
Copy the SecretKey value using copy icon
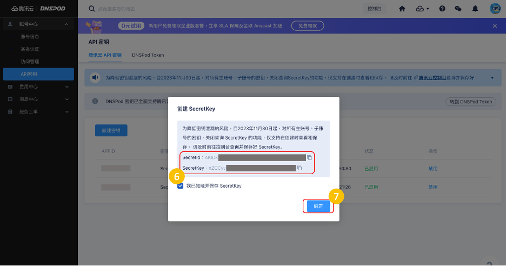(x=299, y=169)
